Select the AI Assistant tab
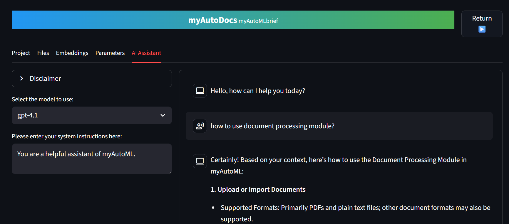The width and height of the screenshot is (509, 224). click(x=146, y=53)
